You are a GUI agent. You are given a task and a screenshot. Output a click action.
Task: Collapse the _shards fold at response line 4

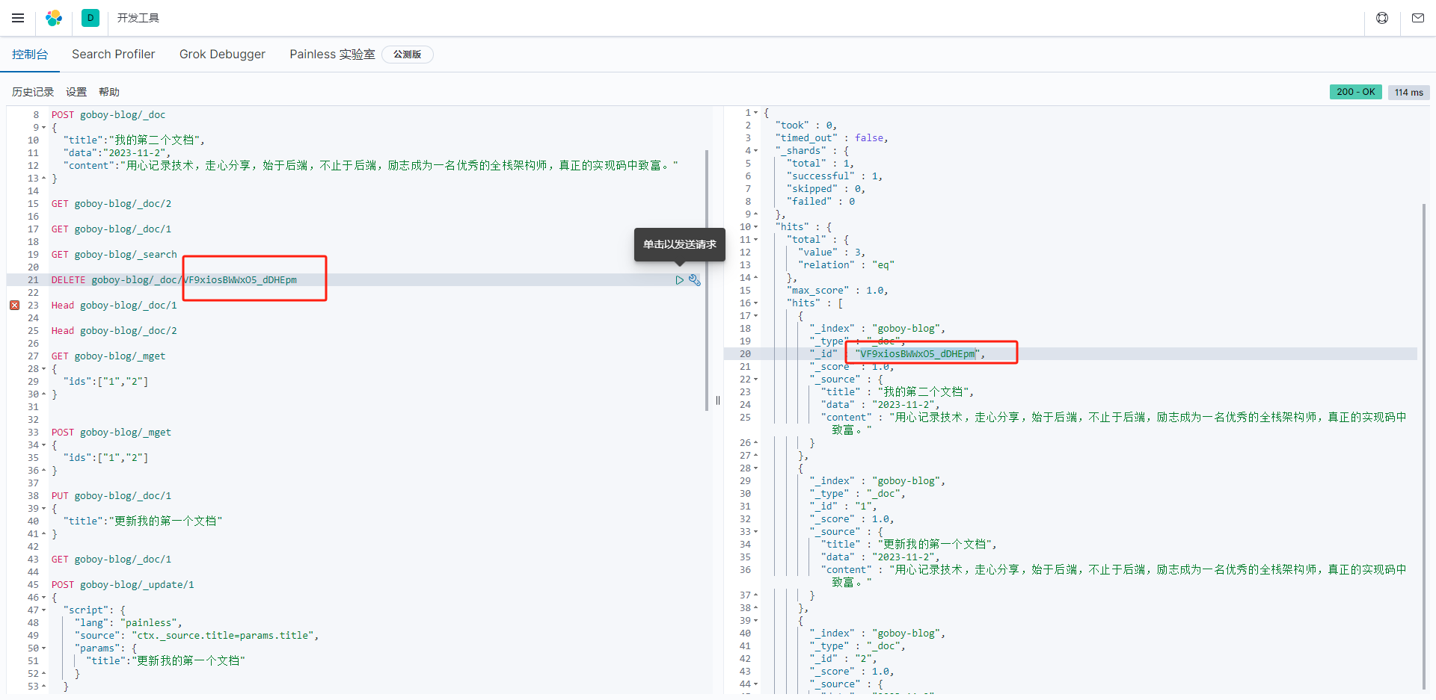(x=755, y=151)
